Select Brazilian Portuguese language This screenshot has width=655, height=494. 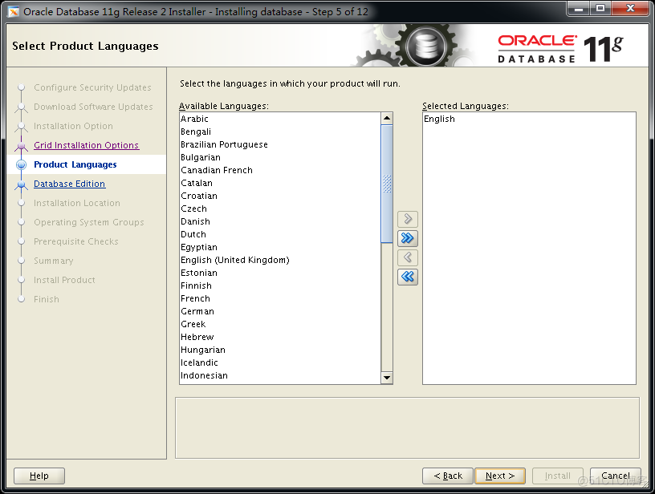click(280, 144)
